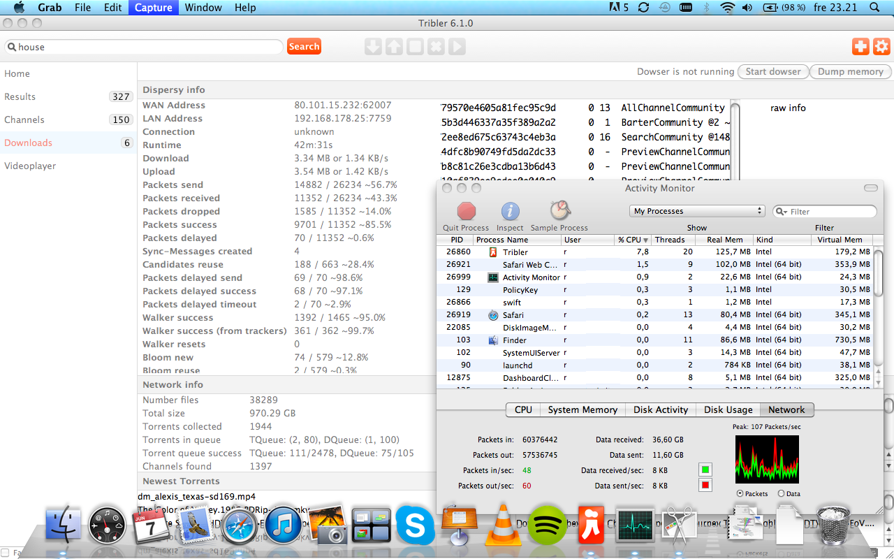Click the Grab scissors icon in dock

[x=679, y=525]
